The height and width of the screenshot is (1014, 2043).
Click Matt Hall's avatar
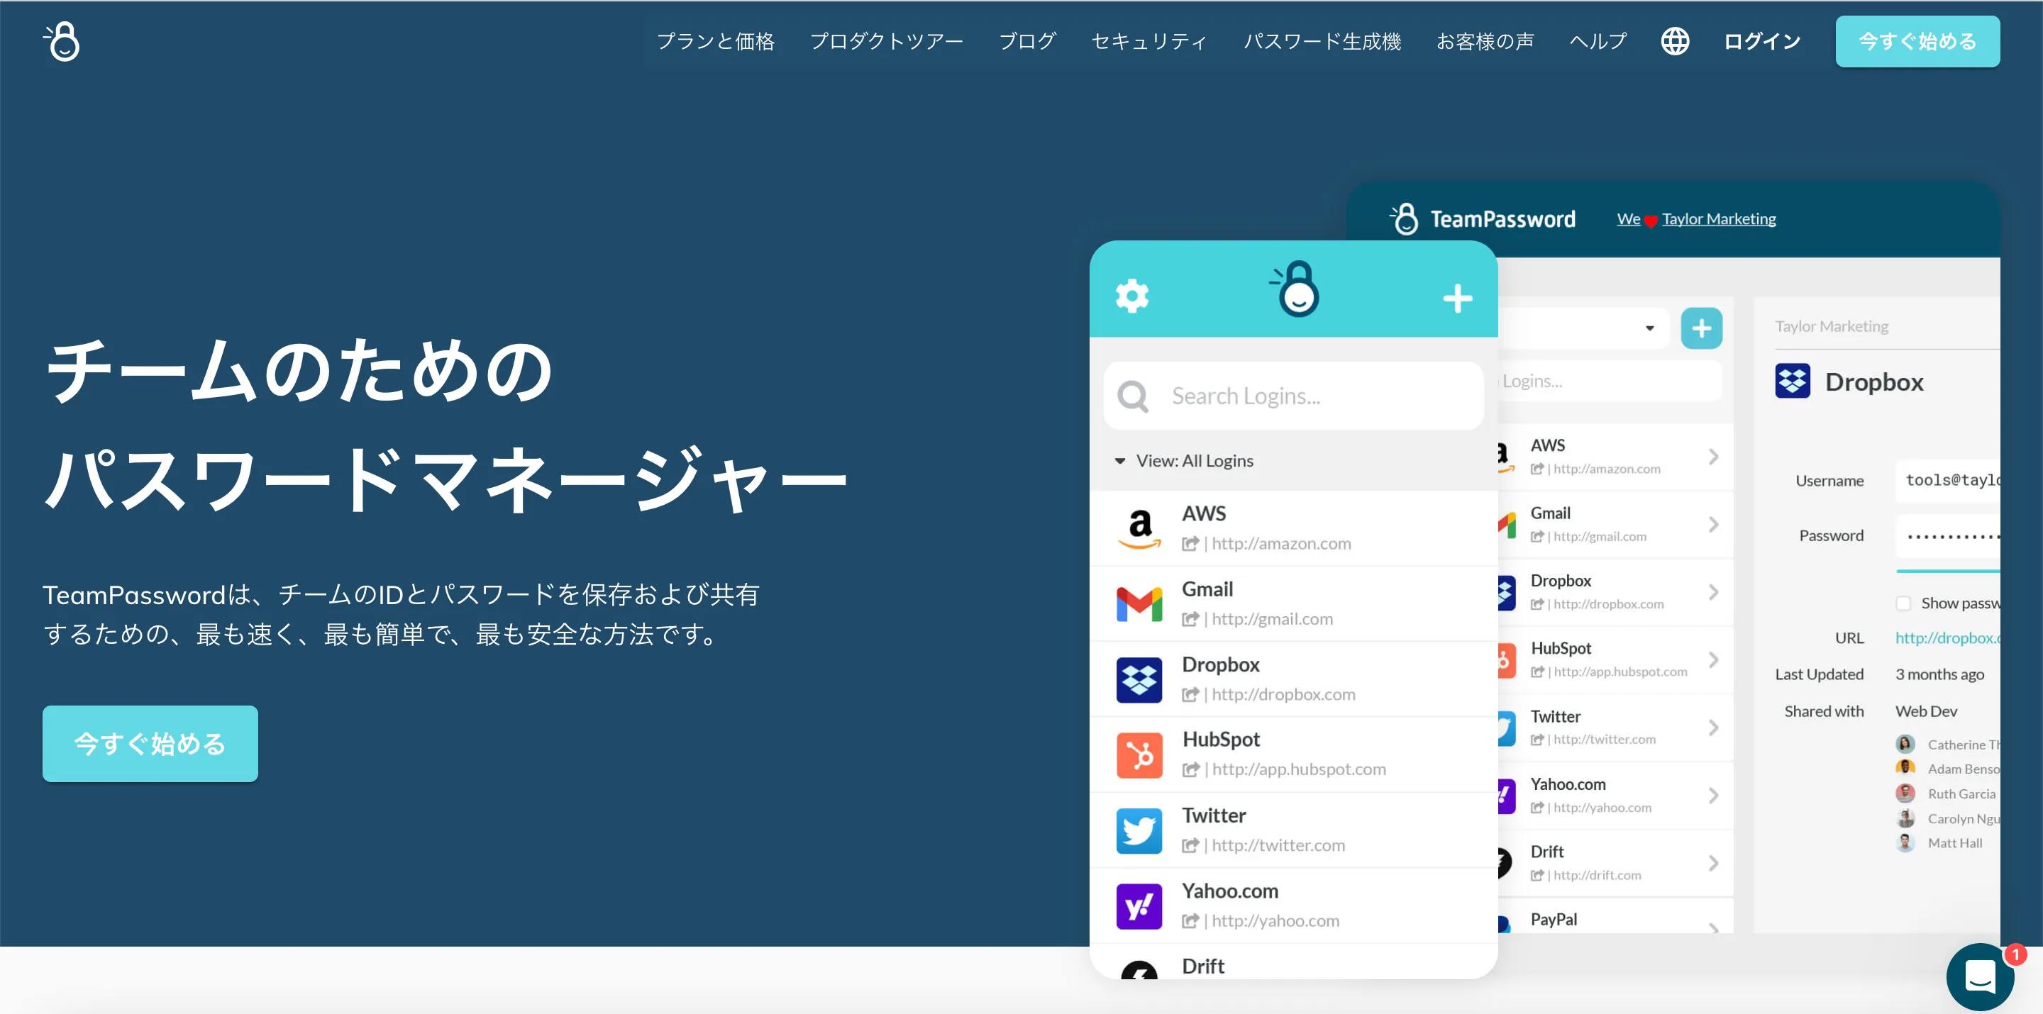coord(1905,842)
